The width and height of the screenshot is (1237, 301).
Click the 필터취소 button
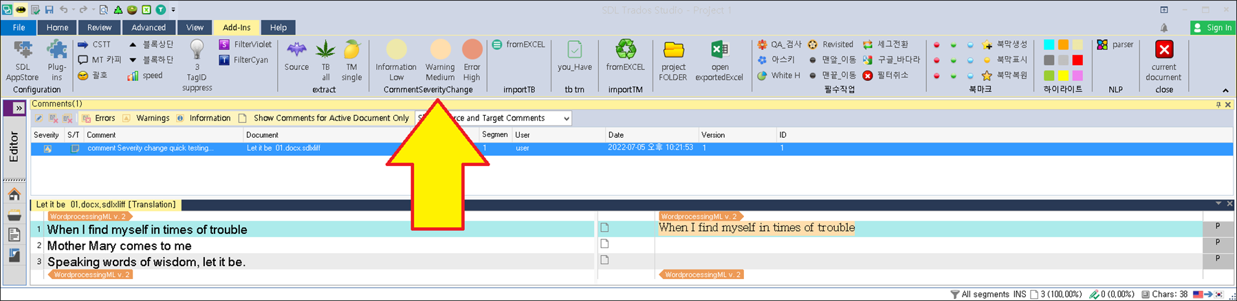886,75
